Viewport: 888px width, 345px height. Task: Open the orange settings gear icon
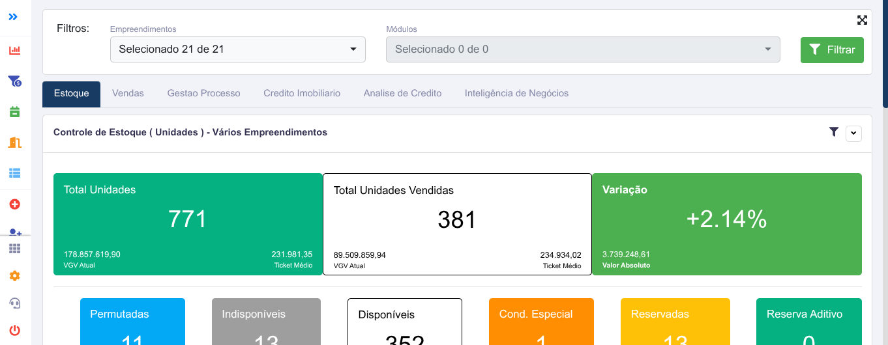click(x=14, y=276)
